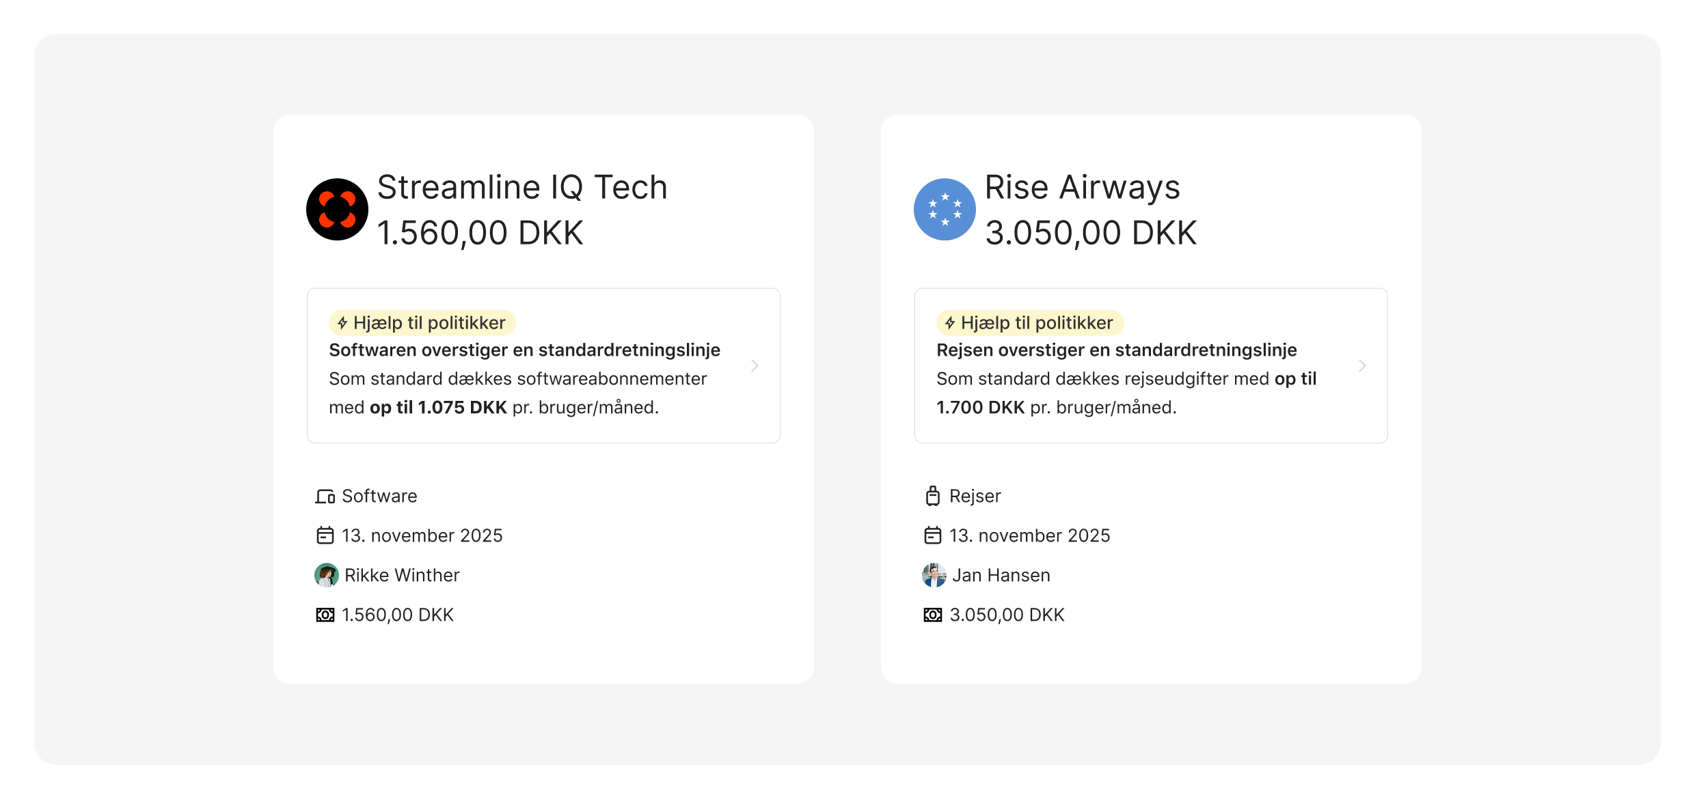
Task: Expand the travel policy guideline chevron
Action: tap(1362, 366)
